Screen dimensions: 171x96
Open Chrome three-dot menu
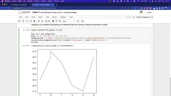click(169, 8)
